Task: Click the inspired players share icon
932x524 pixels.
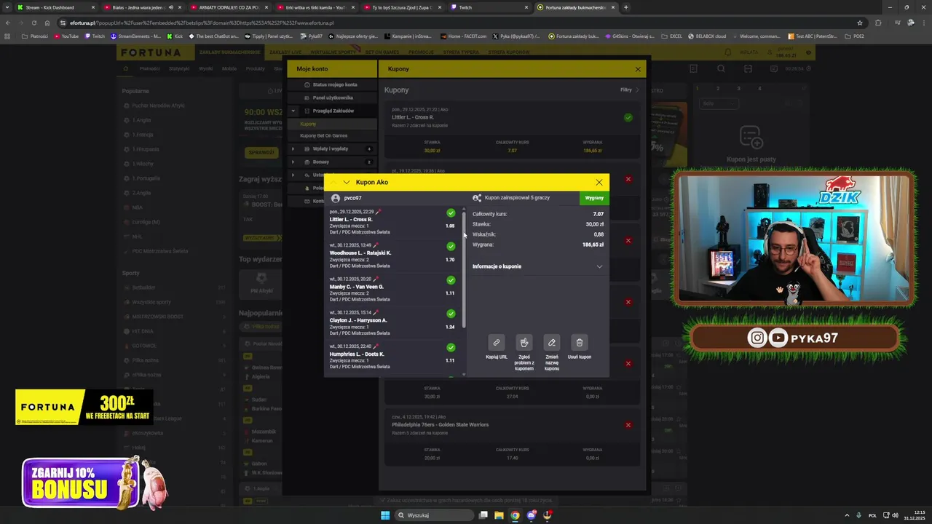Action: 477,198
